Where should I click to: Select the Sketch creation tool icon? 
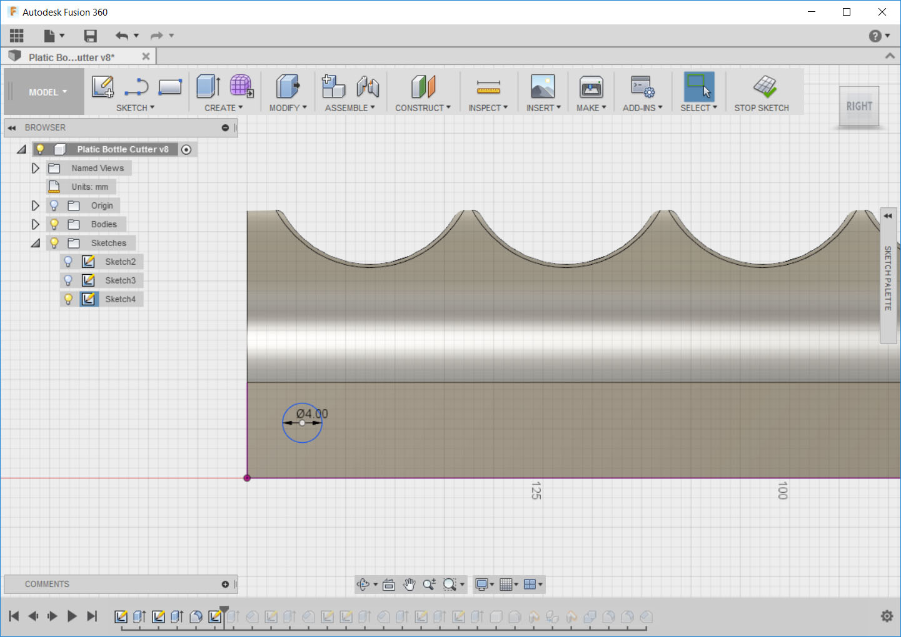(x=103, y=87)
